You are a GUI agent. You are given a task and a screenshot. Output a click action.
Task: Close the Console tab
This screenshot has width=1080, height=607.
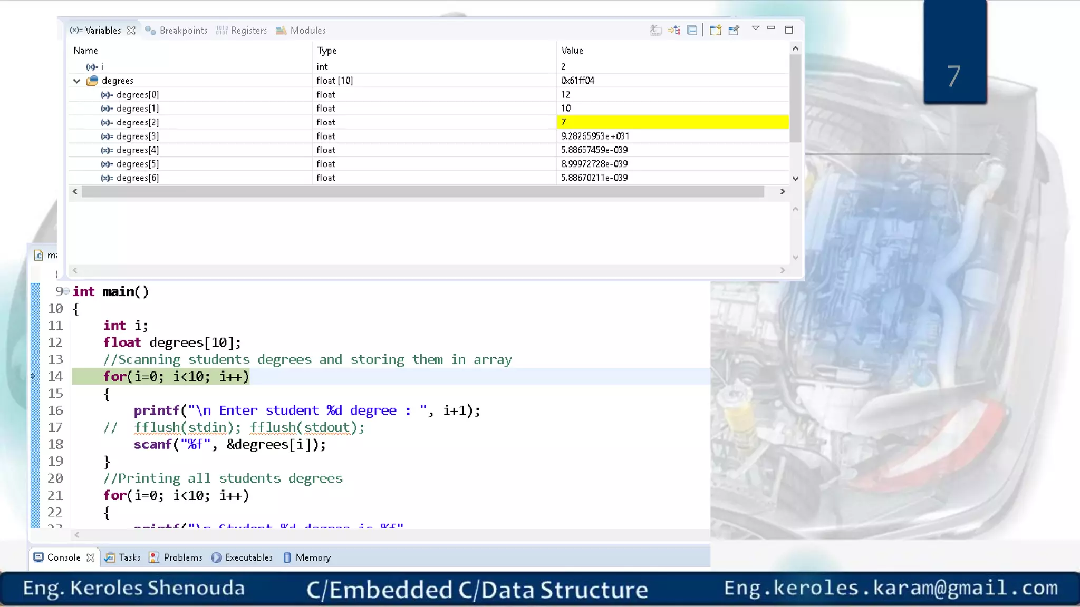pyautogui.click(x=91, y=557)
